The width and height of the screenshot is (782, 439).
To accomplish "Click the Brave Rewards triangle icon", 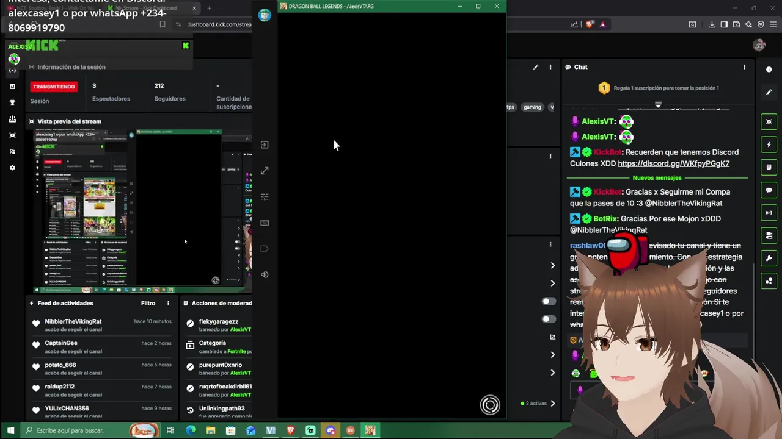I will point(602,24).
